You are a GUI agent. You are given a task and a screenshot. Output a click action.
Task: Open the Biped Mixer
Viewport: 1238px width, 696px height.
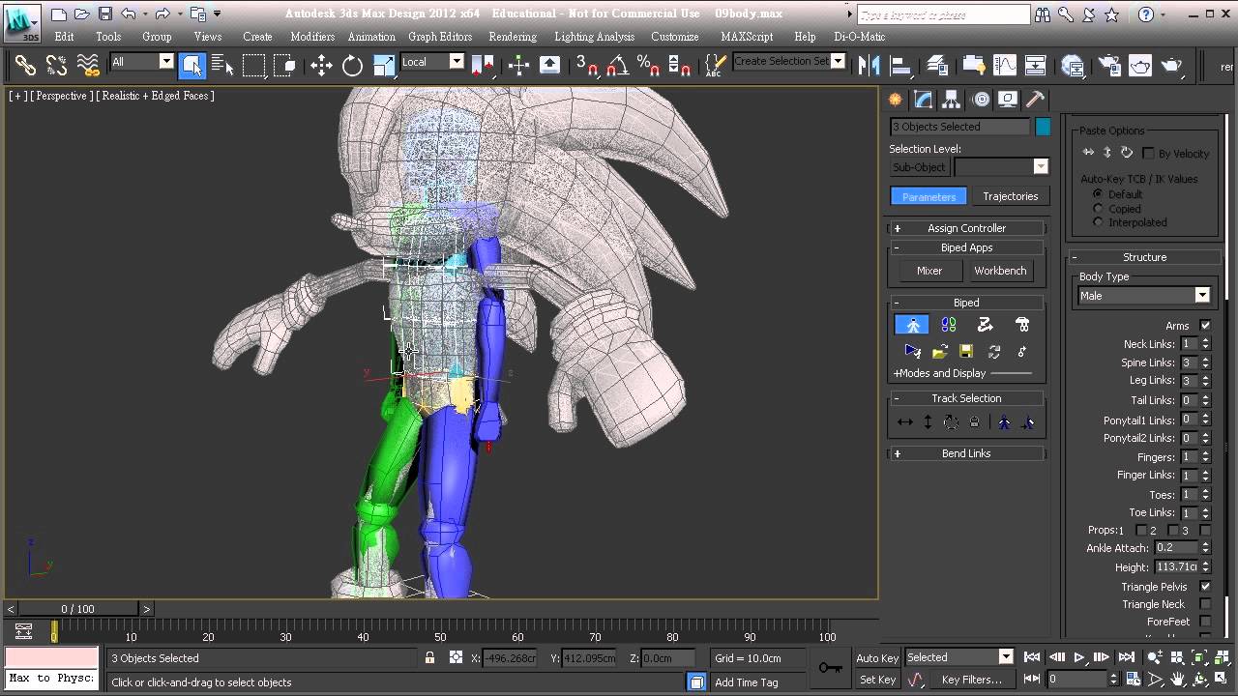pos(928,271)
